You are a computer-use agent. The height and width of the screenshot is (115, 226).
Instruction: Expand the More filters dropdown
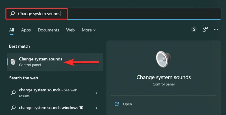click(x=89, y=30)
